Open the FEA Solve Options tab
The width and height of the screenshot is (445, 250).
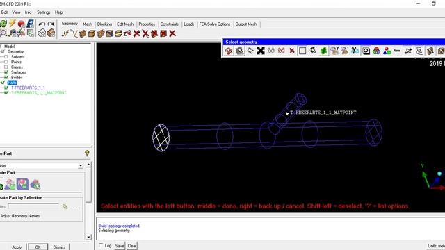pos(215,24)
